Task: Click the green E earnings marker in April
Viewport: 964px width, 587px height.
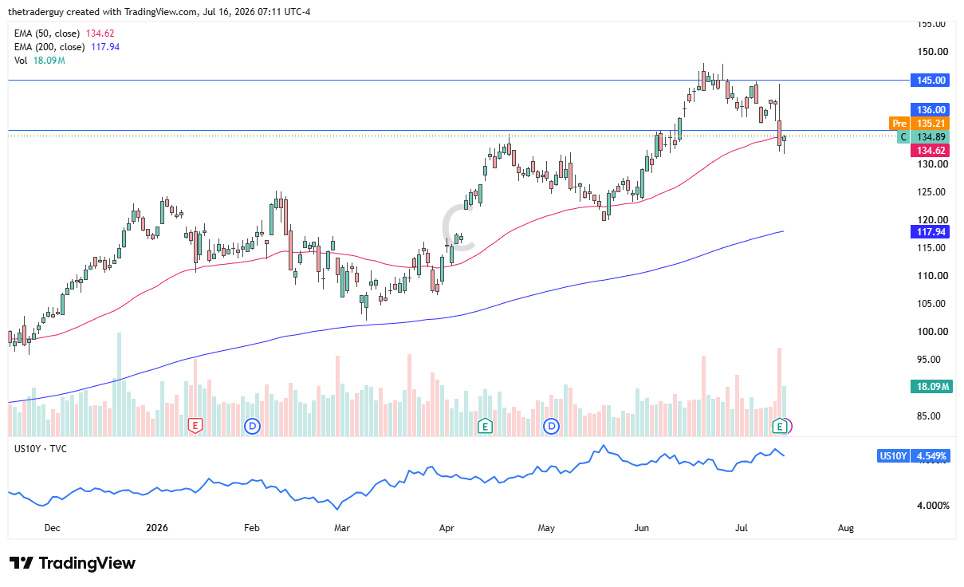Action: click(484, 426)
